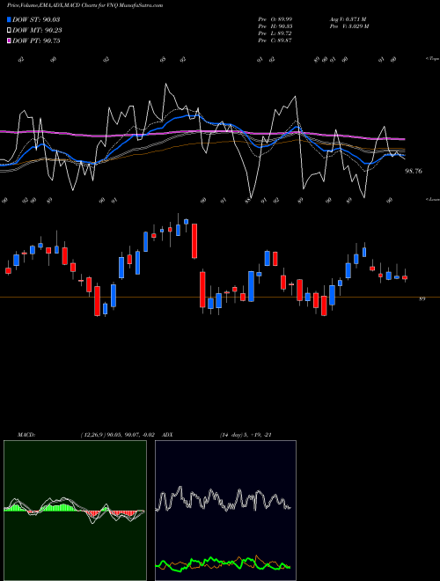Click the 'MACD:' panel label
This screenshot has height=581, width=440.
26,435
